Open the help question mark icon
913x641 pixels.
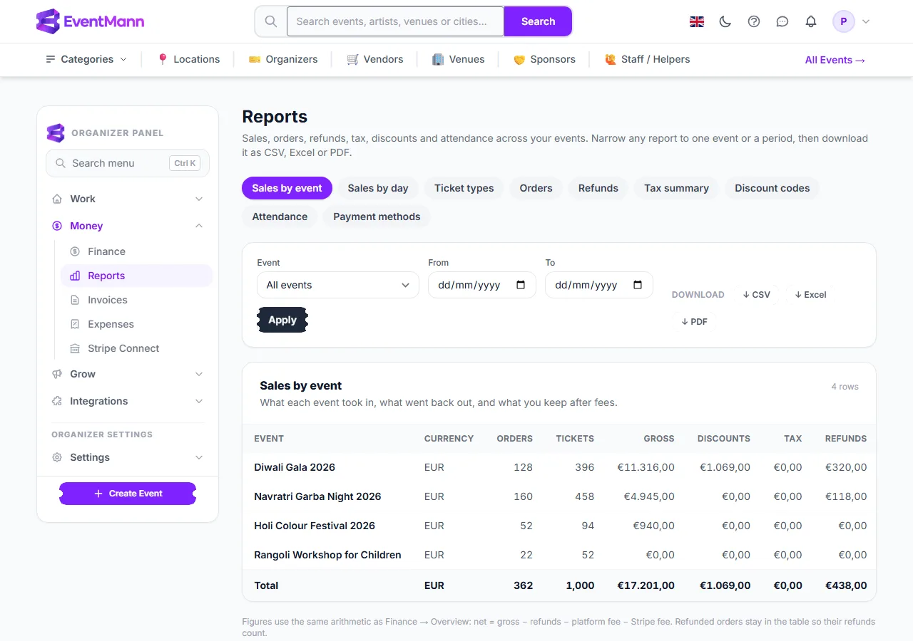click(754, 21)
